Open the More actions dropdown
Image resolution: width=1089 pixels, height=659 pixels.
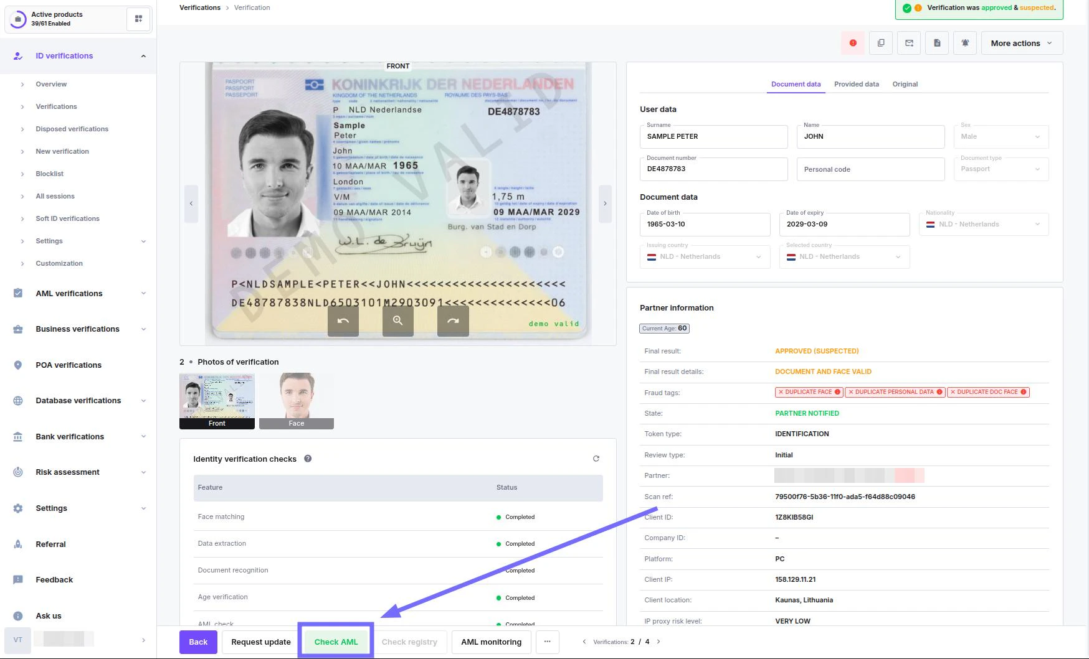pos(1022,43)
